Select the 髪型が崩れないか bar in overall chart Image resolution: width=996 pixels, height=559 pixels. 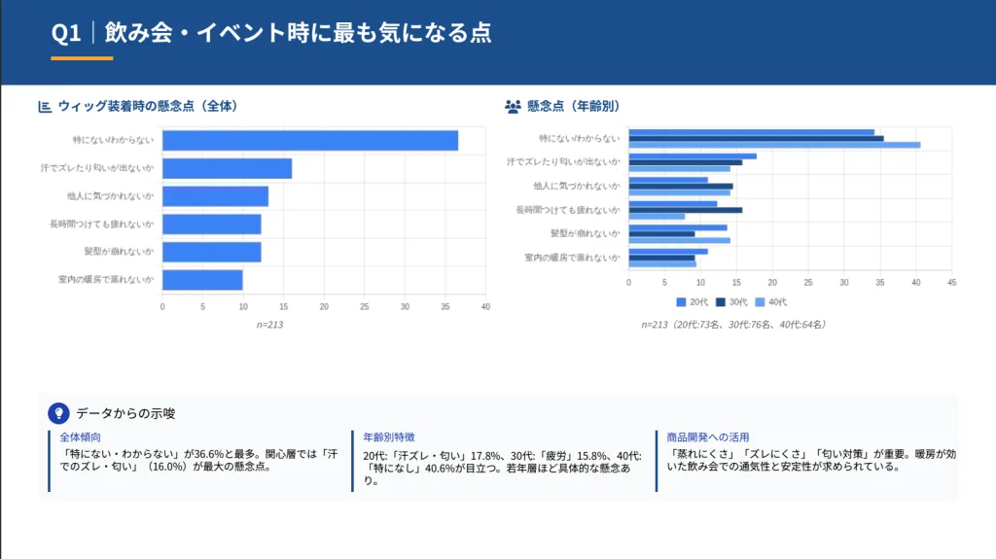click(211, 252)
